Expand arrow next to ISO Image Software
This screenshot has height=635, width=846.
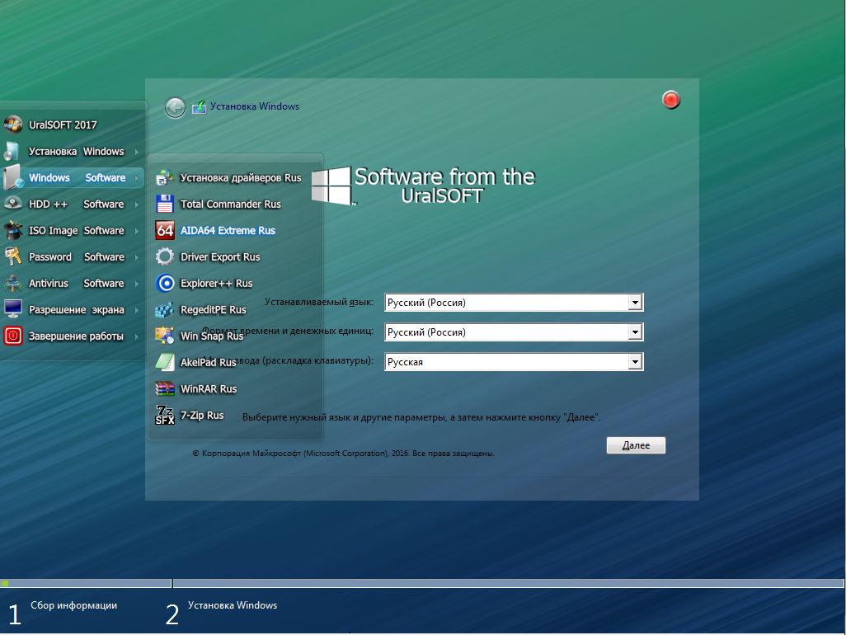[137, 231]
